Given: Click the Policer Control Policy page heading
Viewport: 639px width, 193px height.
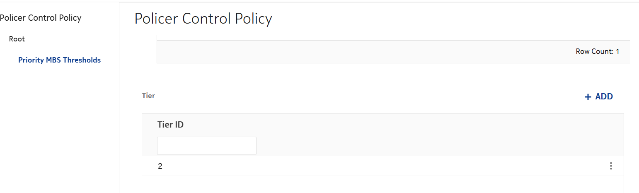Looking at the screenshot, I should coord(203,19).
